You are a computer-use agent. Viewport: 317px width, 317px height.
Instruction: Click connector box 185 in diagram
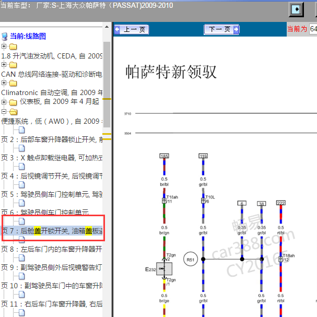(x=164, y=156)
